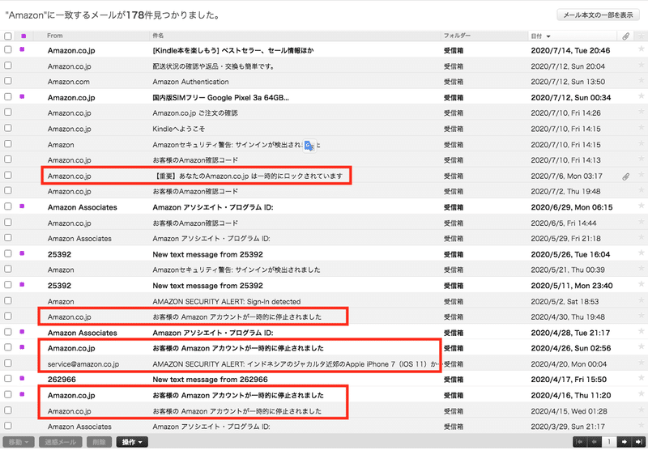Sort by the 日付 date column arrow
Image resolution: width=648 pixels, height=463 pixels.
(x=548, y=36)
